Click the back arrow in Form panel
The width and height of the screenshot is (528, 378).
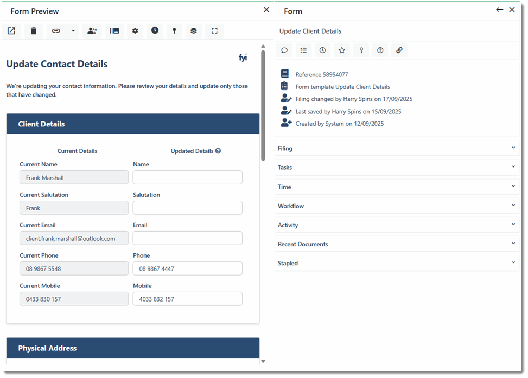[499, 10]
